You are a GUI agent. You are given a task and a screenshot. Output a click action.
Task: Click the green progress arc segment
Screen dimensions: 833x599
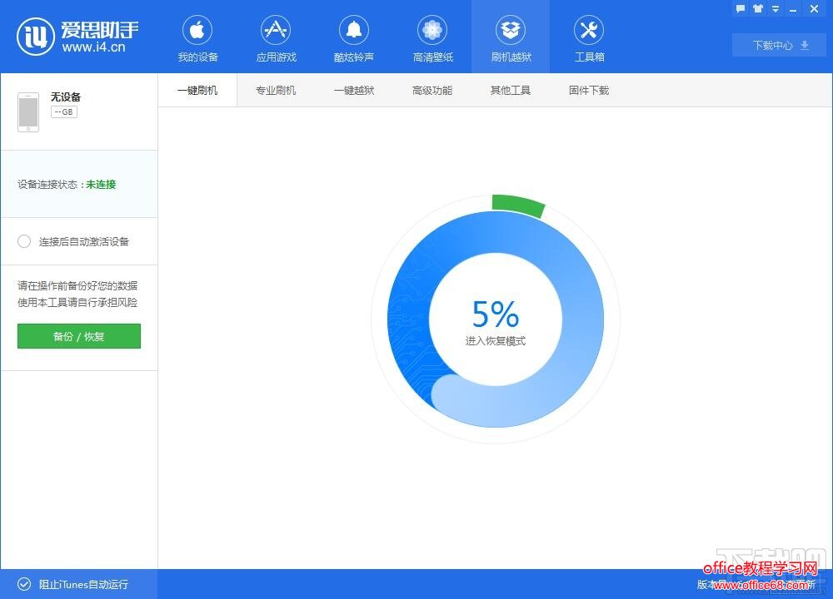click(x=518, y=205)
